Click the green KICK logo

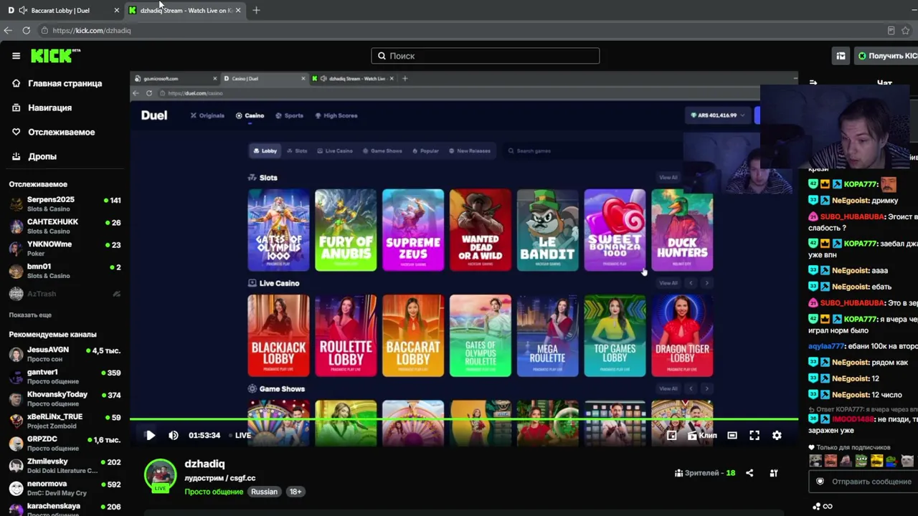[55, 56]
